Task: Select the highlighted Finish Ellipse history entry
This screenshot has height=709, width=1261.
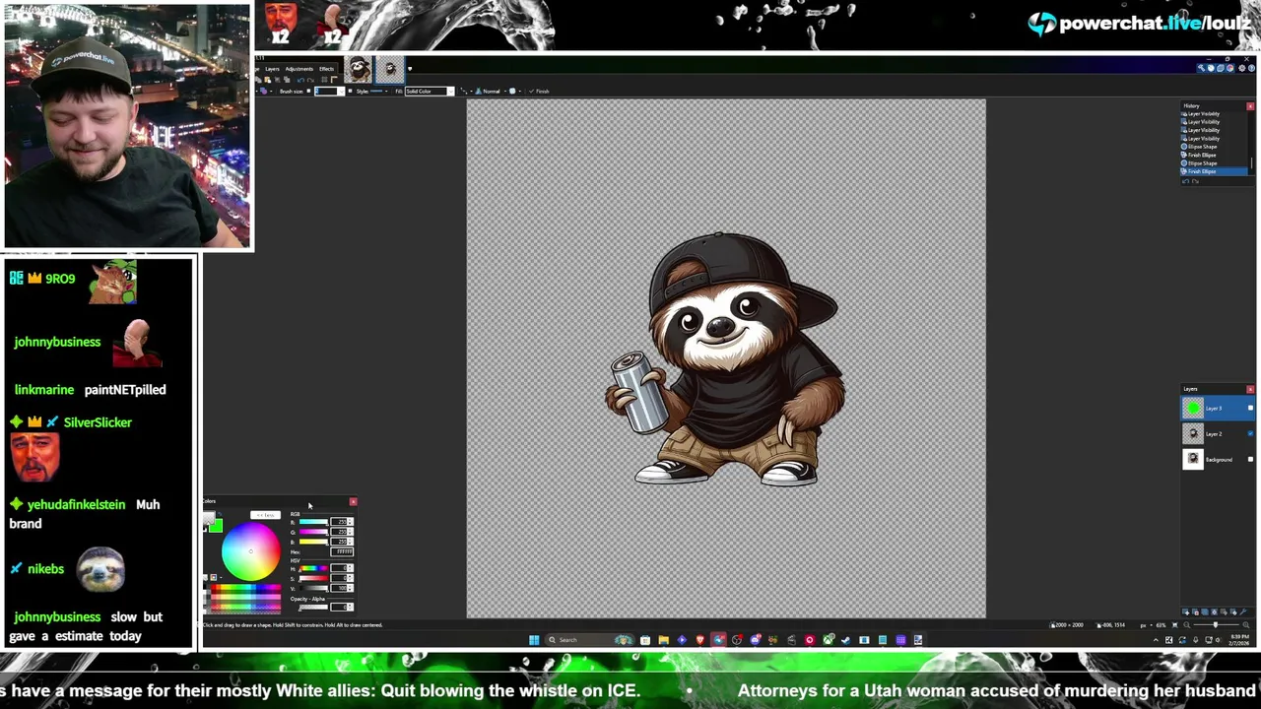Action: click(1214, 171)
